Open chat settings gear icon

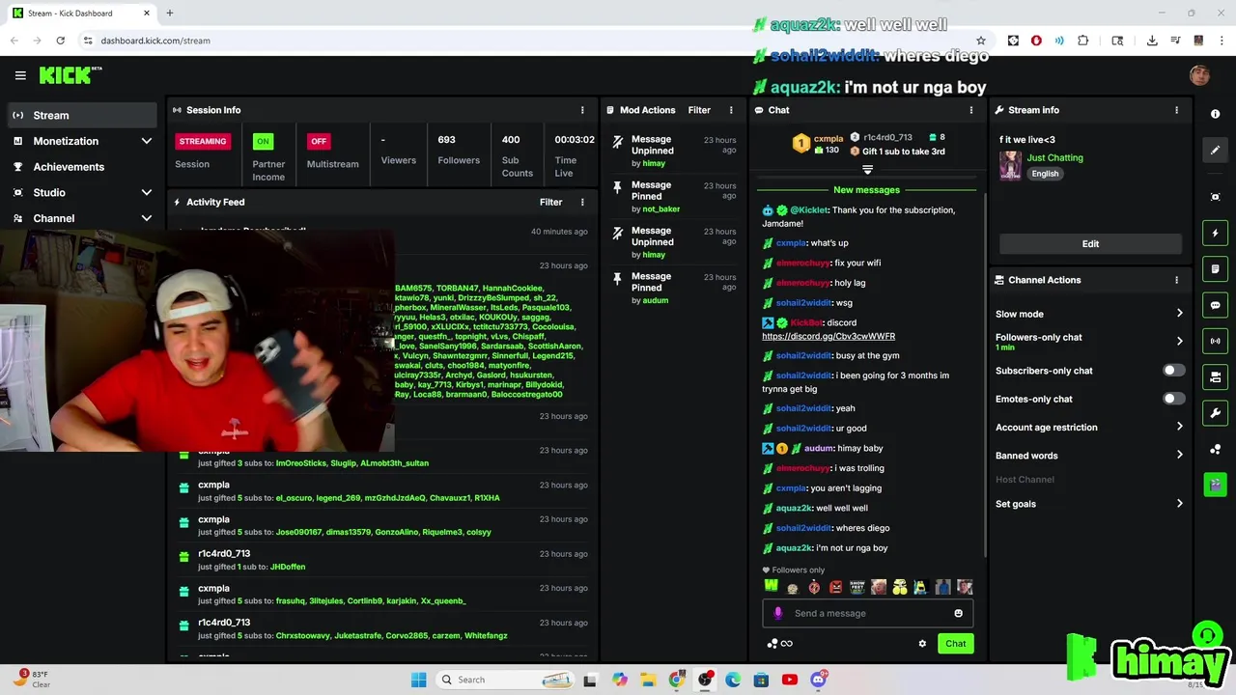point(922,644)
